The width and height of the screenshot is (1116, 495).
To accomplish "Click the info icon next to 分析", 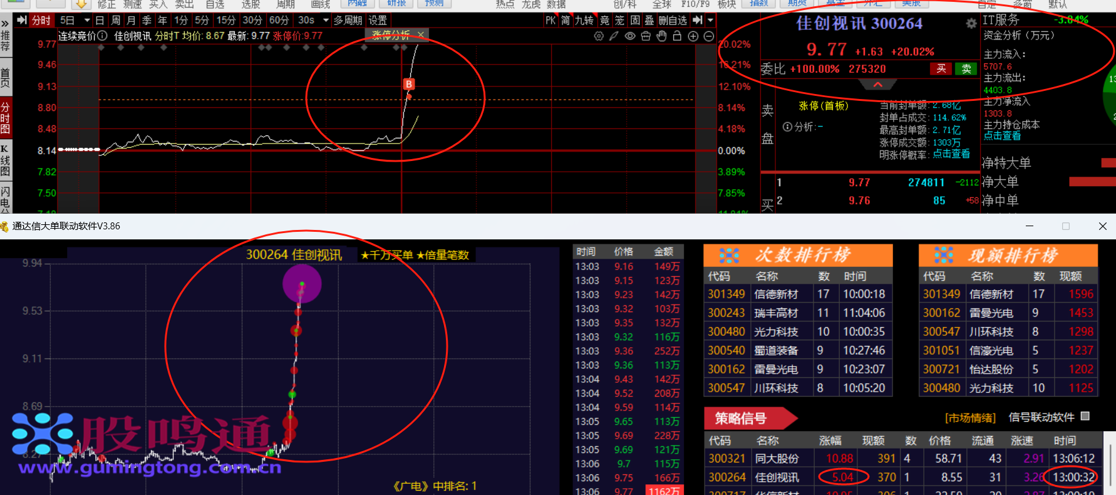I will point(788,127).
